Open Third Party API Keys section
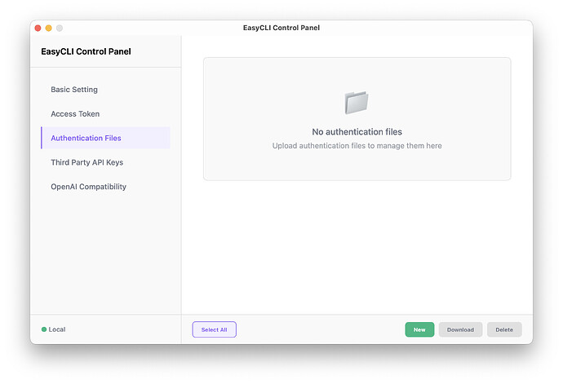This screenshot has width=563, height=384. pos(105,162)
